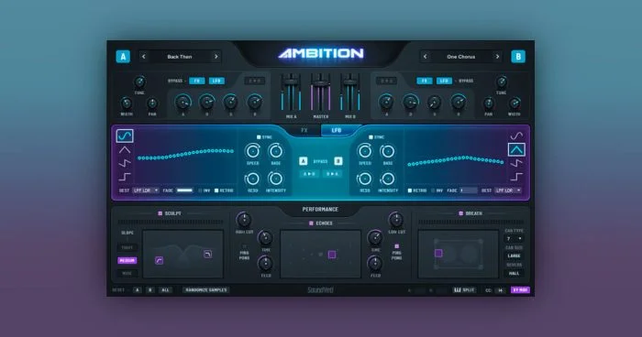Click the Mix A fader

[x=291, y=82]
